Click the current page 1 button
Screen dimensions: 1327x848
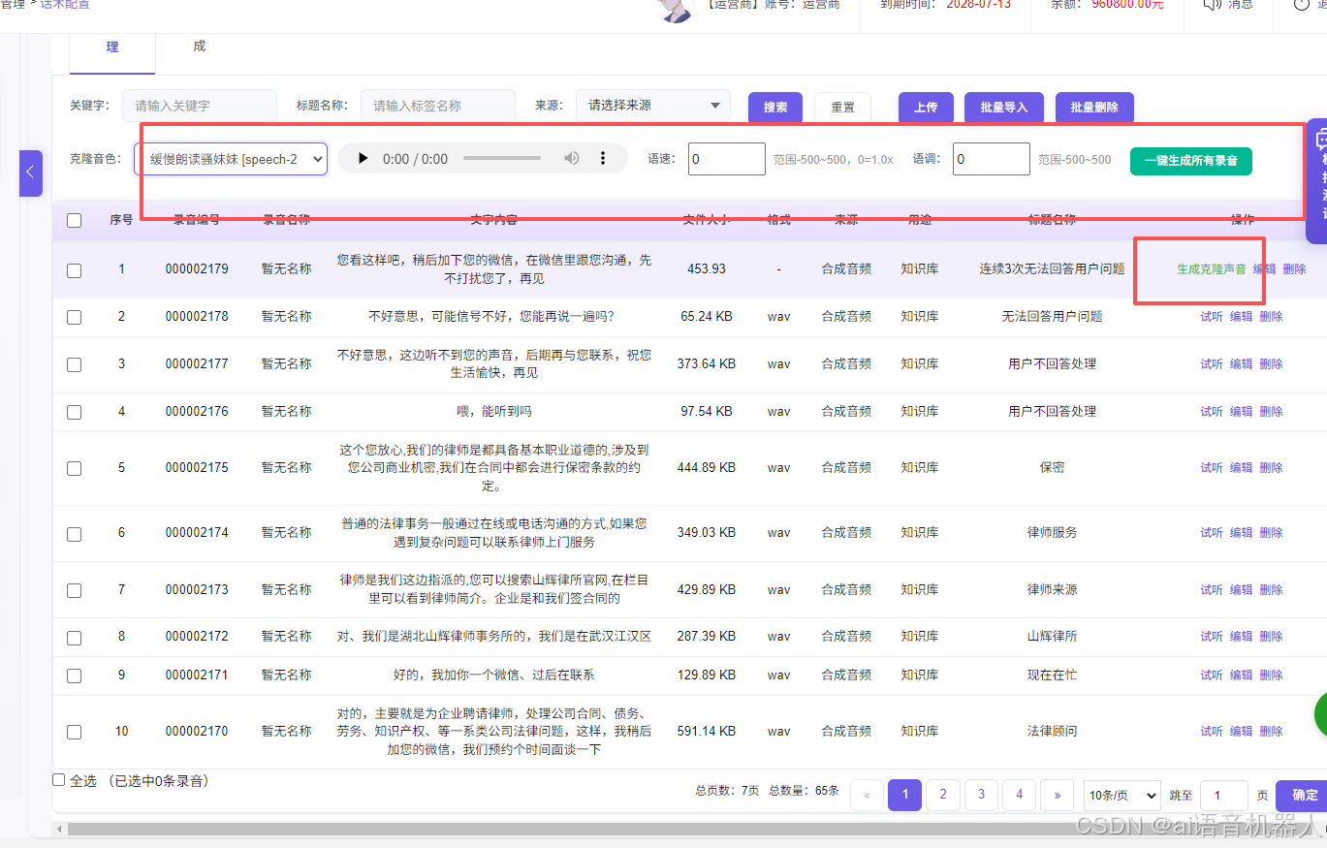(904, 795)
